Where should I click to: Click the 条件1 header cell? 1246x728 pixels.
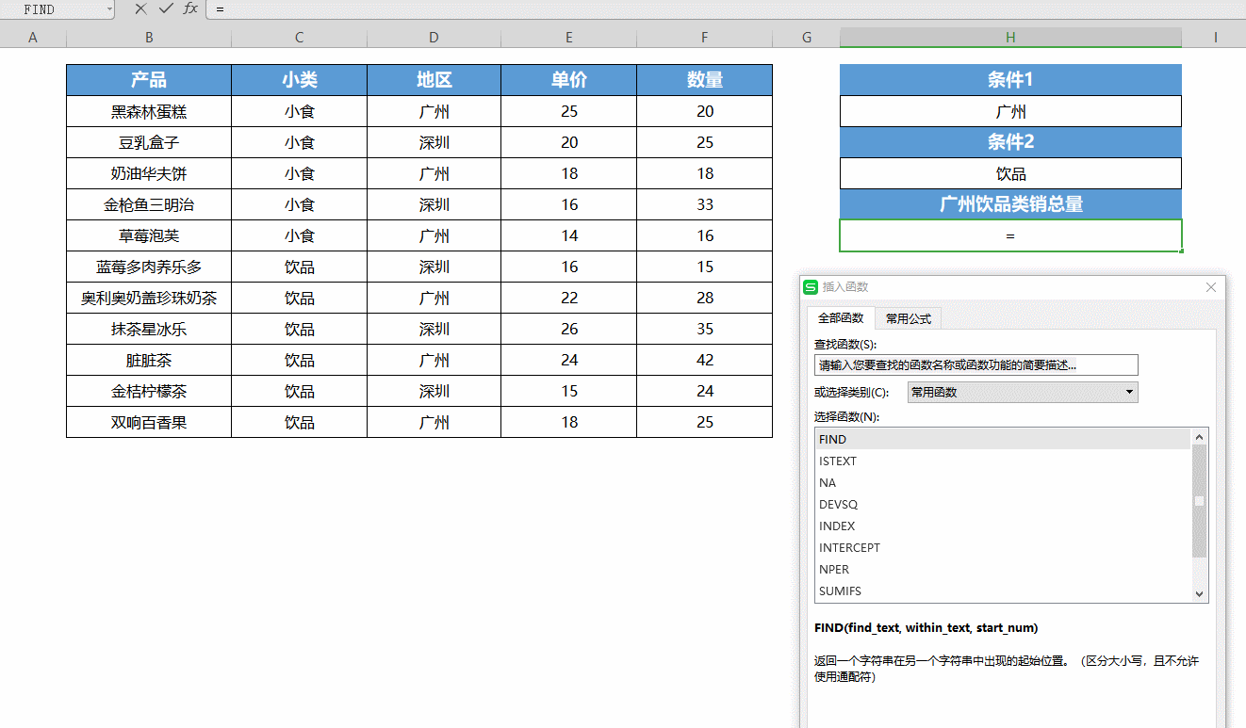[1010, 80]
